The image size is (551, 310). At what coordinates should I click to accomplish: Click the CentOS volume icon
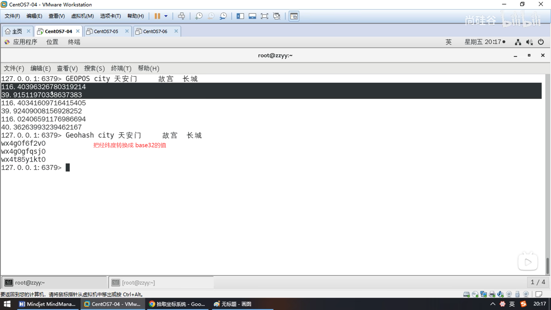point(529,42)
